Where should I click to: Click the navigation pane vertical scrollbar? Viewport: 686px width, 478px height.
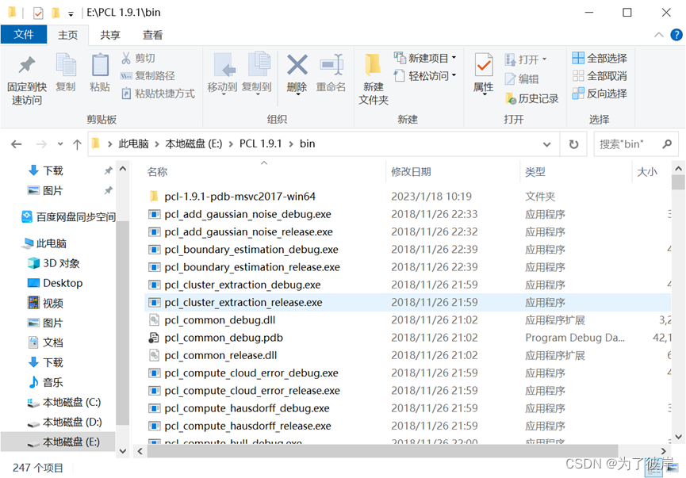tap(123, 323)
